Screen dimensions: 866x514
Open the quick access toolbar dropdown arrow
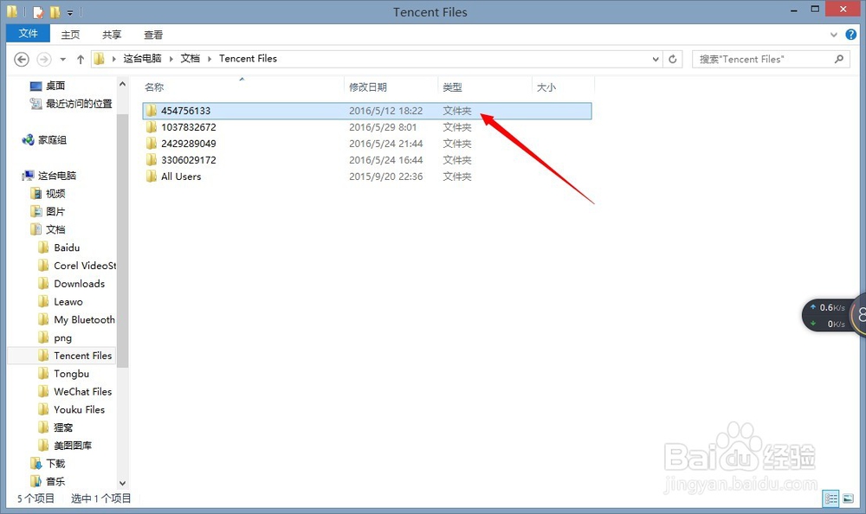click(70, 12)
